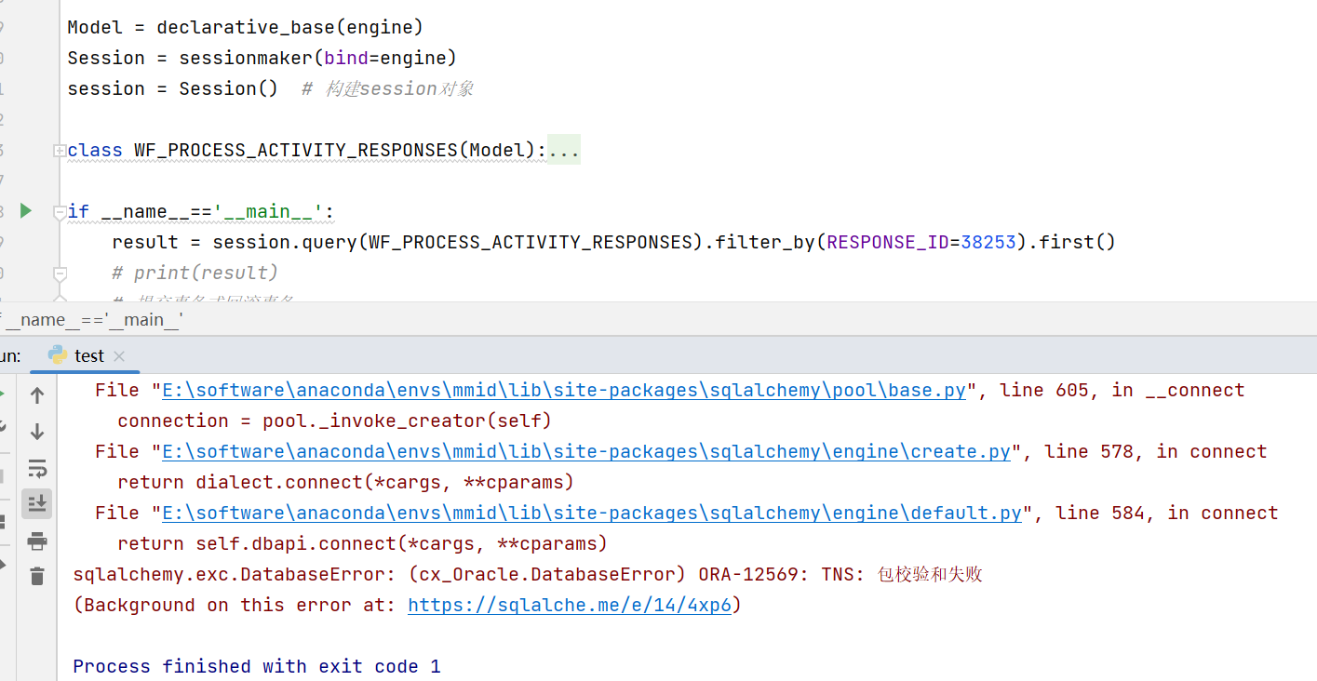Clear the console with the trash icon
The height and width of the screenshot is (681, 1317).
click(x=37, y=576)
